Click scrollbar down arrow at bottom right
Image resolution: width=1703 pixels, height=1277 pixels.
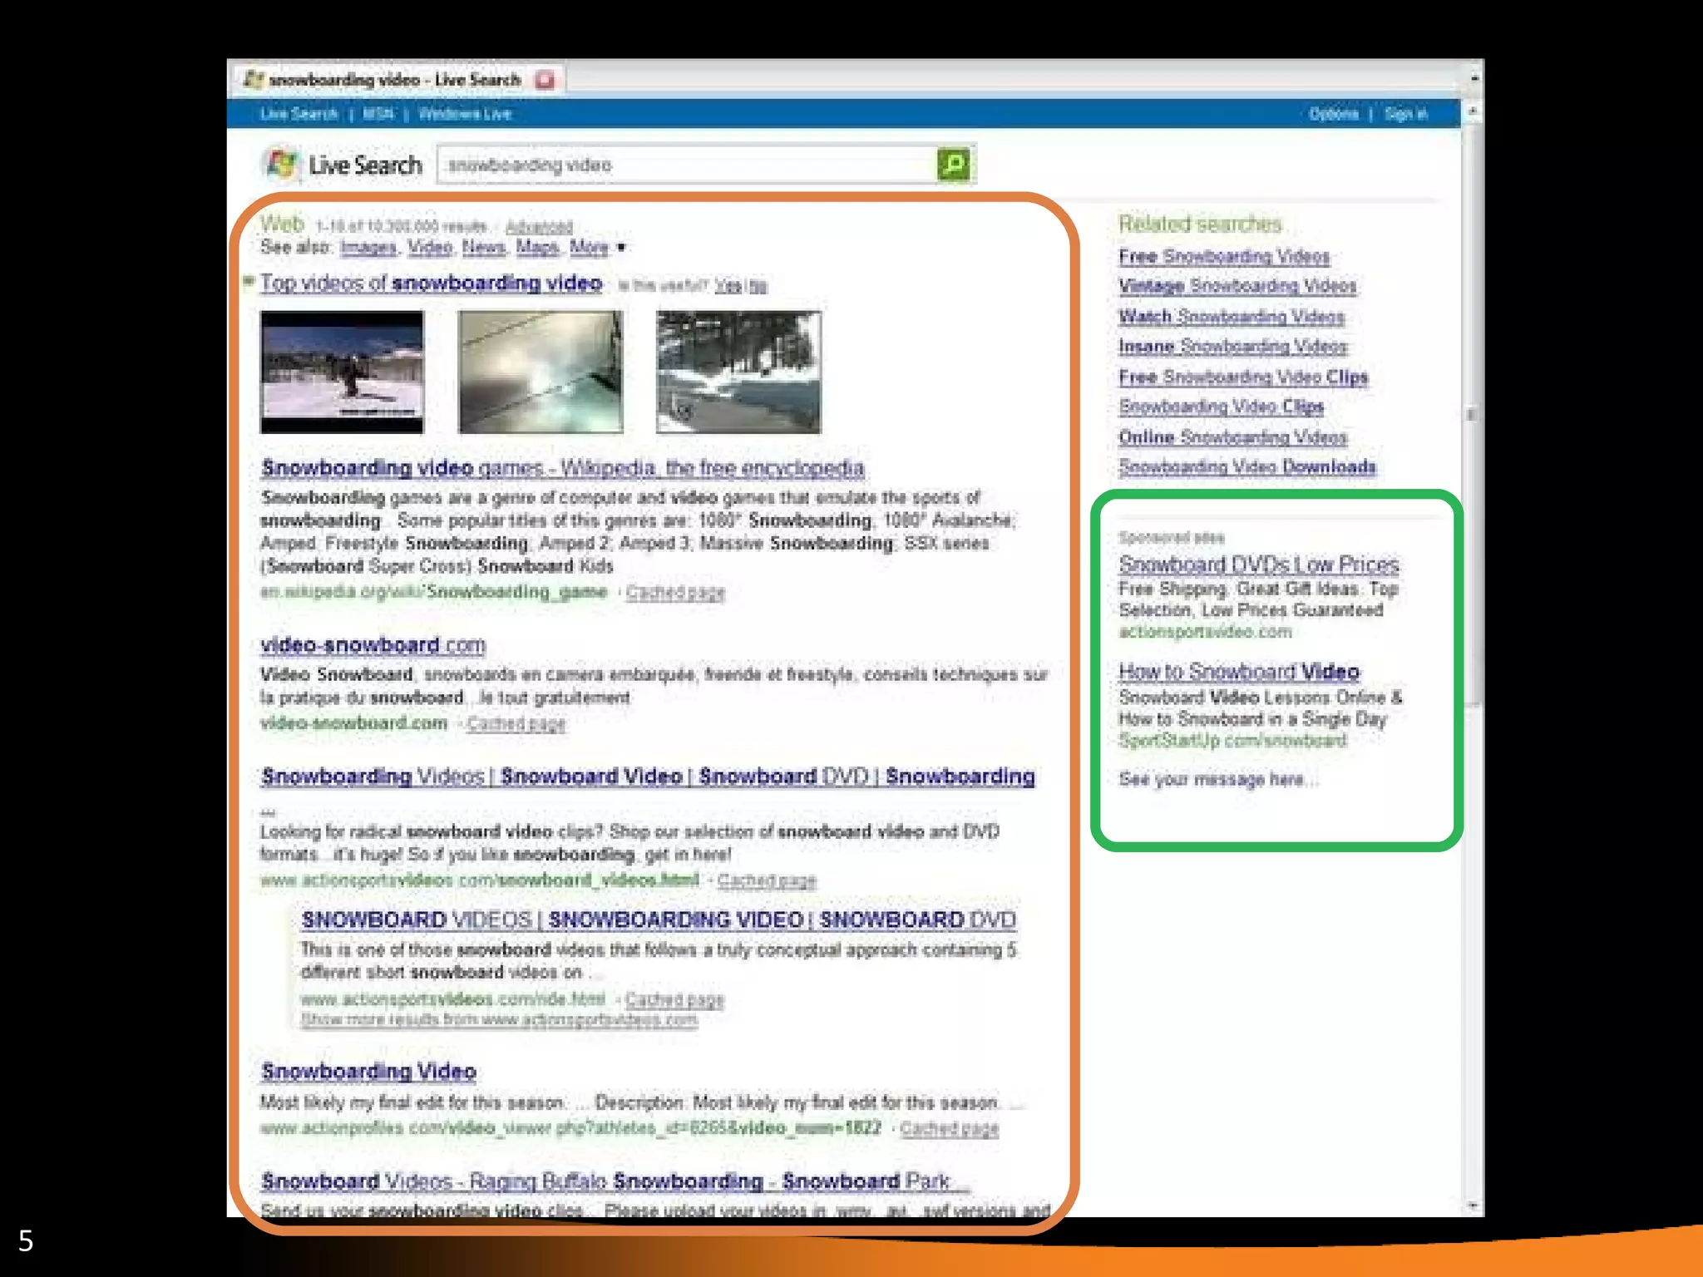[1473, 1206]
